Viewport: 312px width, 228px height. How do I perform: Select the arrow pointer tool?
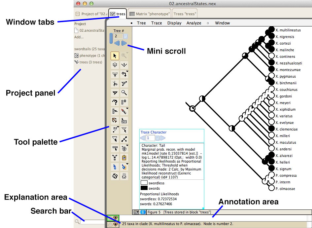[x=115, y=56]
